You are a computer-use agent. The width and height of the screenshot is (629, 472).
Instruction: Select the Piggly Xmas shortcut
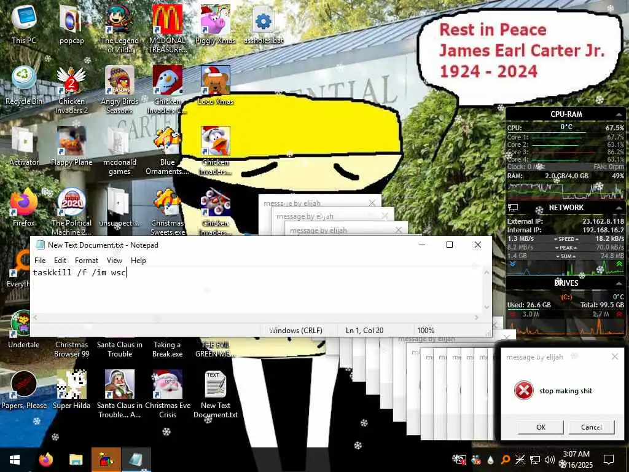pyautogui.click(x=216, y=24)
